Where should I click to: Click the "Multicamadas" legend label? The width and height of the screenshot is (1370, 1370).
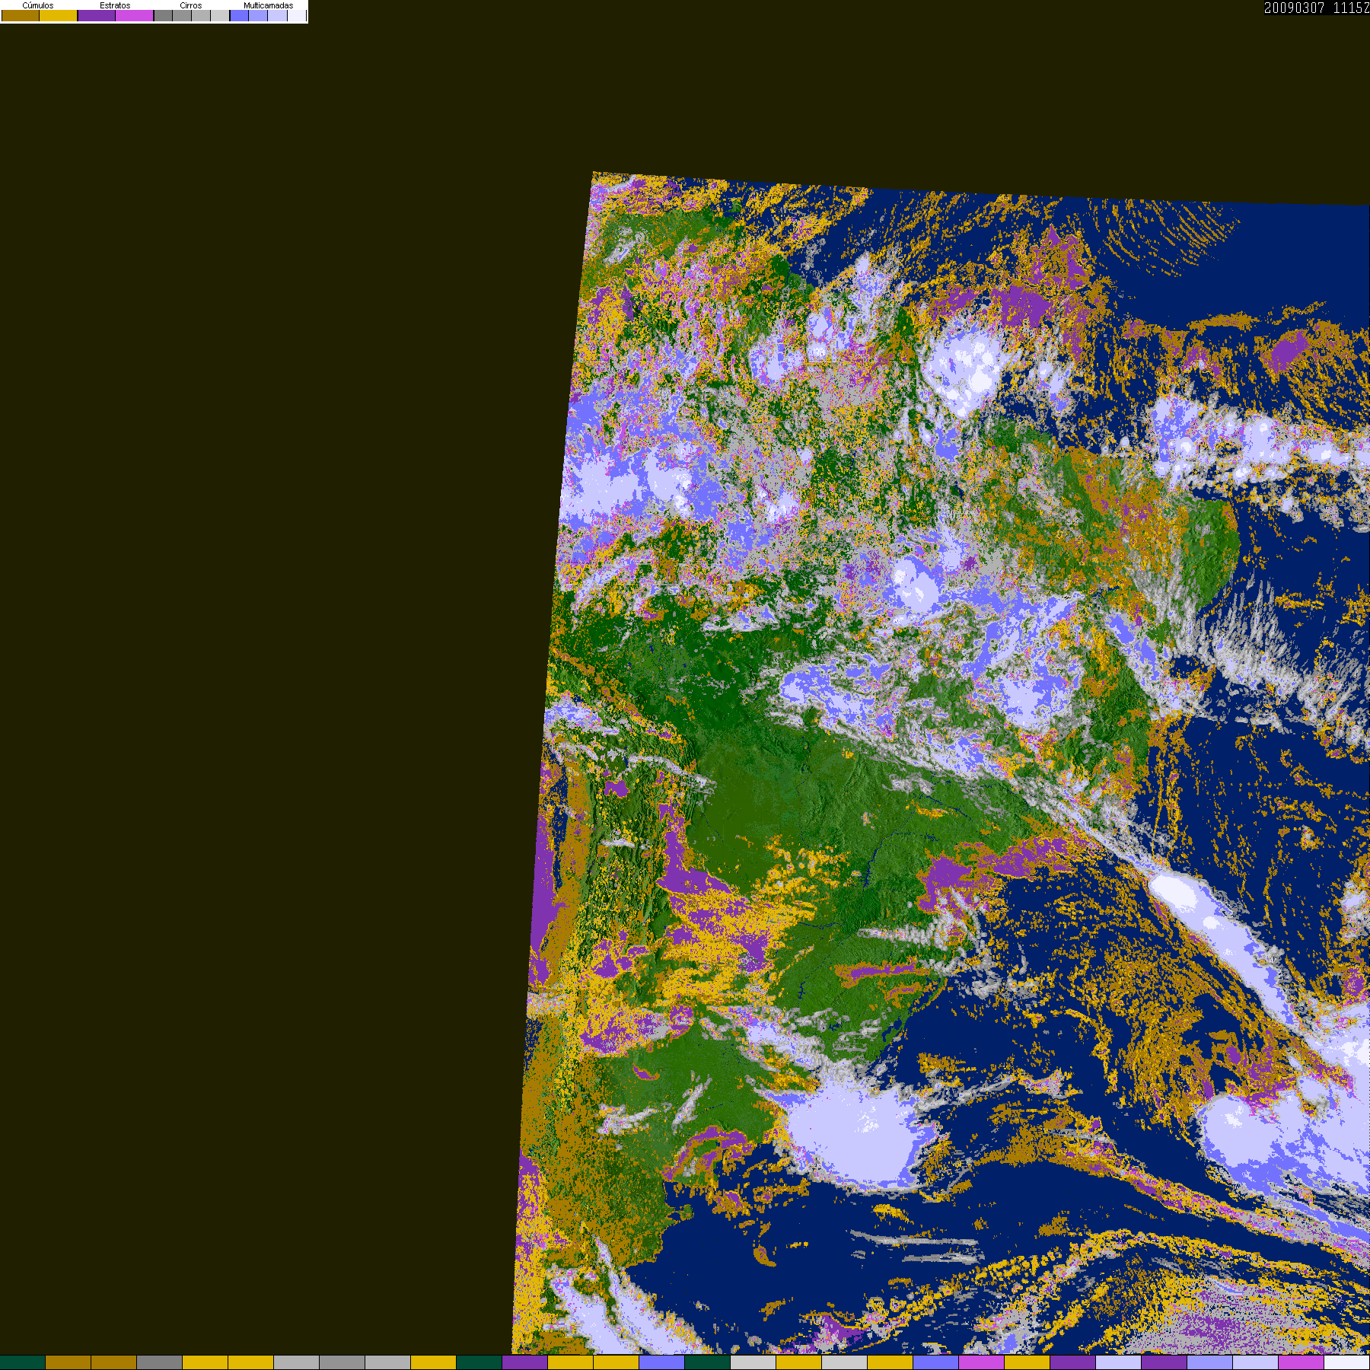tap(269, 5)
